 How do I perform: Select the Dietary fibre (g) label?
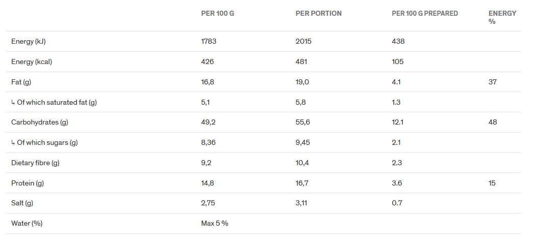coord(35,163)
